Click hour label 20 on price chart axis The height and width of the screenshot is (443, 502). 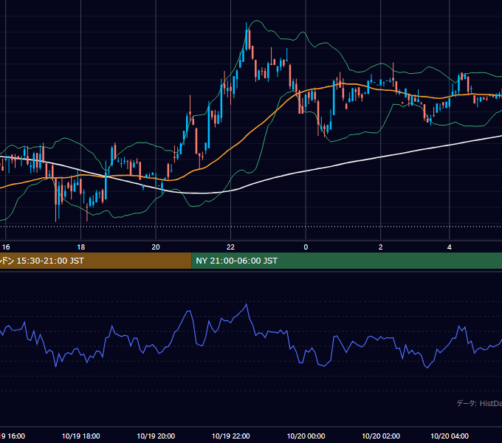[x=156, y=247]
